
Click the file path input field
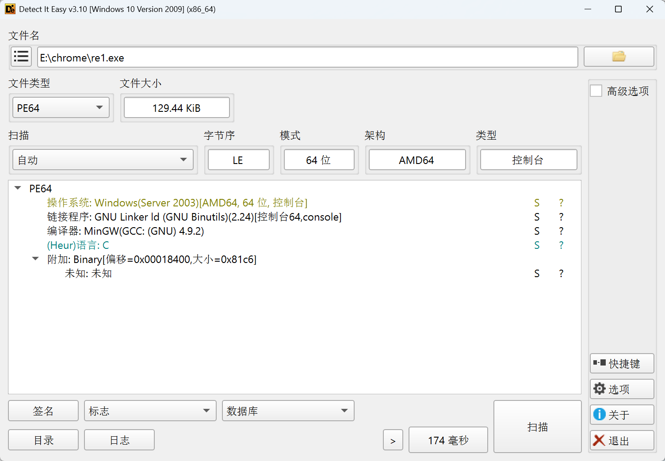coord(307,57)
